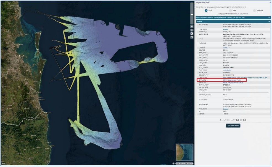Click the third feedback face icon
This screenshot has width=272, height=167.
tap(244, 120)
